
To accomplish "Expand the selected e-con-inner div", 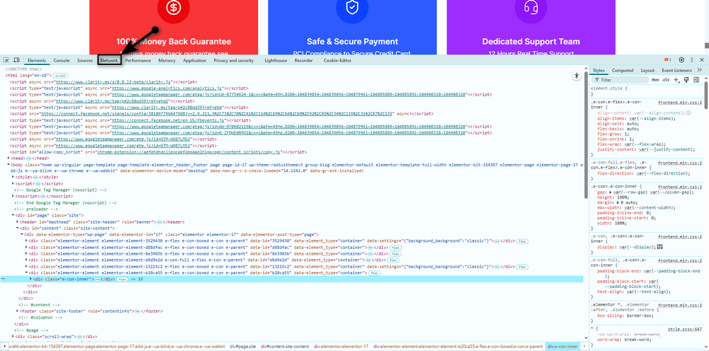I will 31,279.
